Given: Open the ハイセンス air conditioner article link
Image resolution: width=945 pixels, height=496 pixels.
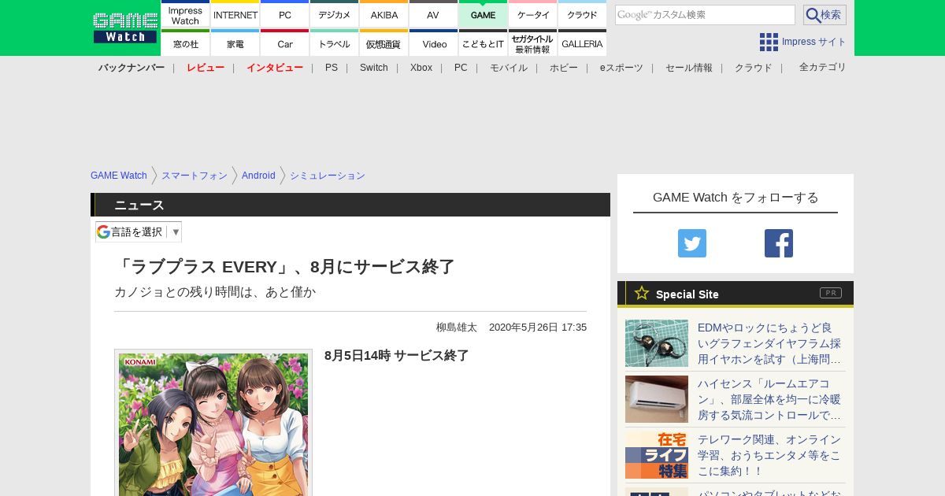Looking at the screenshot, I should tap(769, 399).
